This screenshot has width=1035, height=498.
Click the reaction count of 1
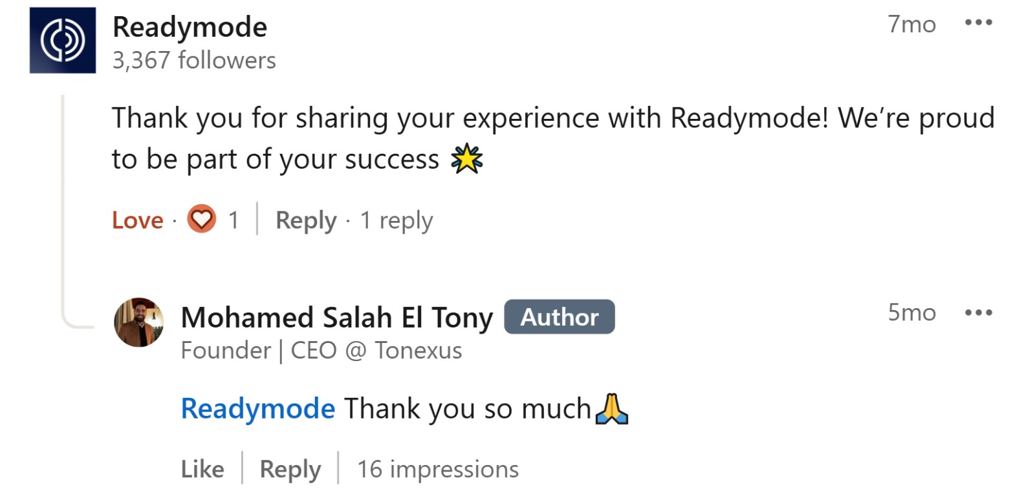click(x=233, y=220)
